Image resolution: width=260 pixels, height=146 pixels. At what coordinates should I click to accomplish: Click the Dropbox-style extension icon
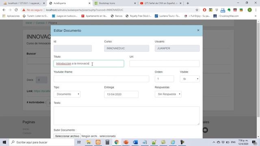(x=217, y=10)
